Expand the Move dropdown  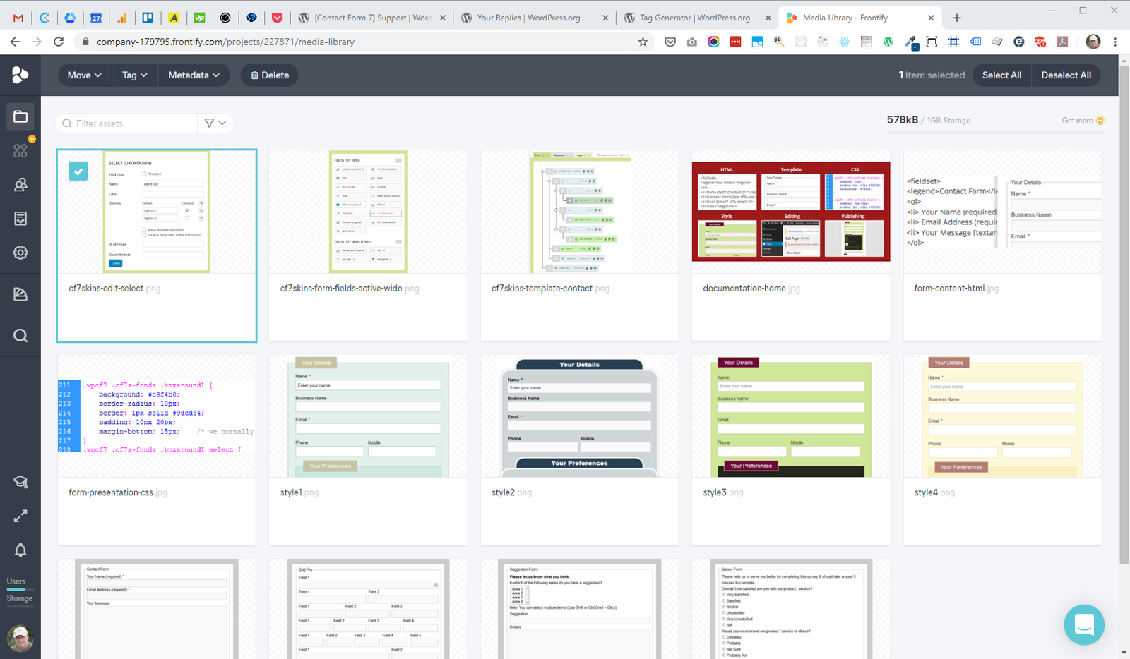click(85, 75)
